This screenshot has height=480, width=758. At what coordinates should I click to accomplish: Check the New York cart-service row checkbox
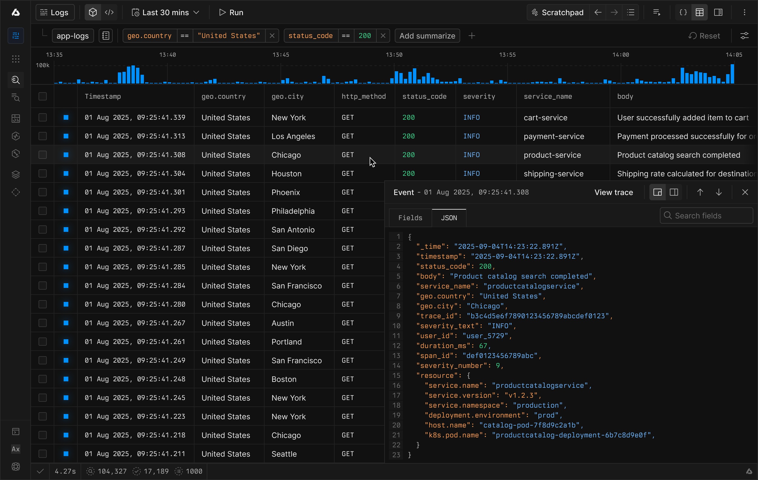pos(43,117)
